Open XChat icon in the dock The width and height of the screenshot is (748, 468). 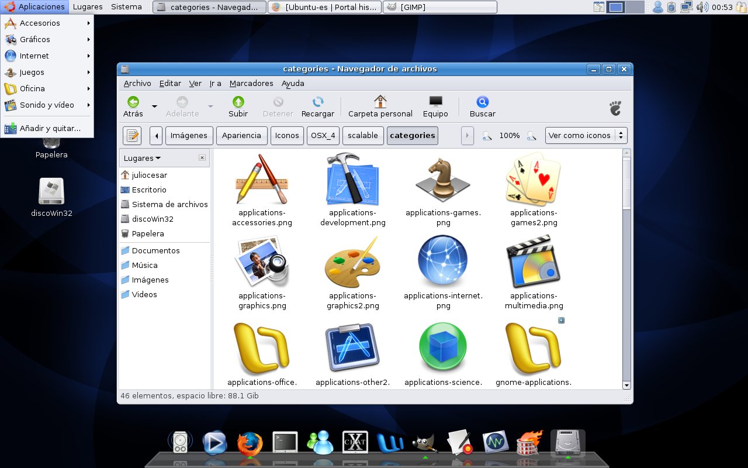(355, 443)
